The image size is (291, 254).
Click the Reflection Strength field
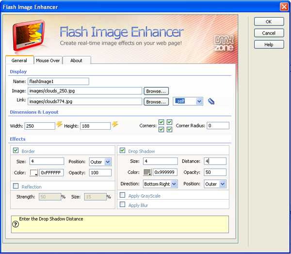pyautogui.click(x=50, y=197)
